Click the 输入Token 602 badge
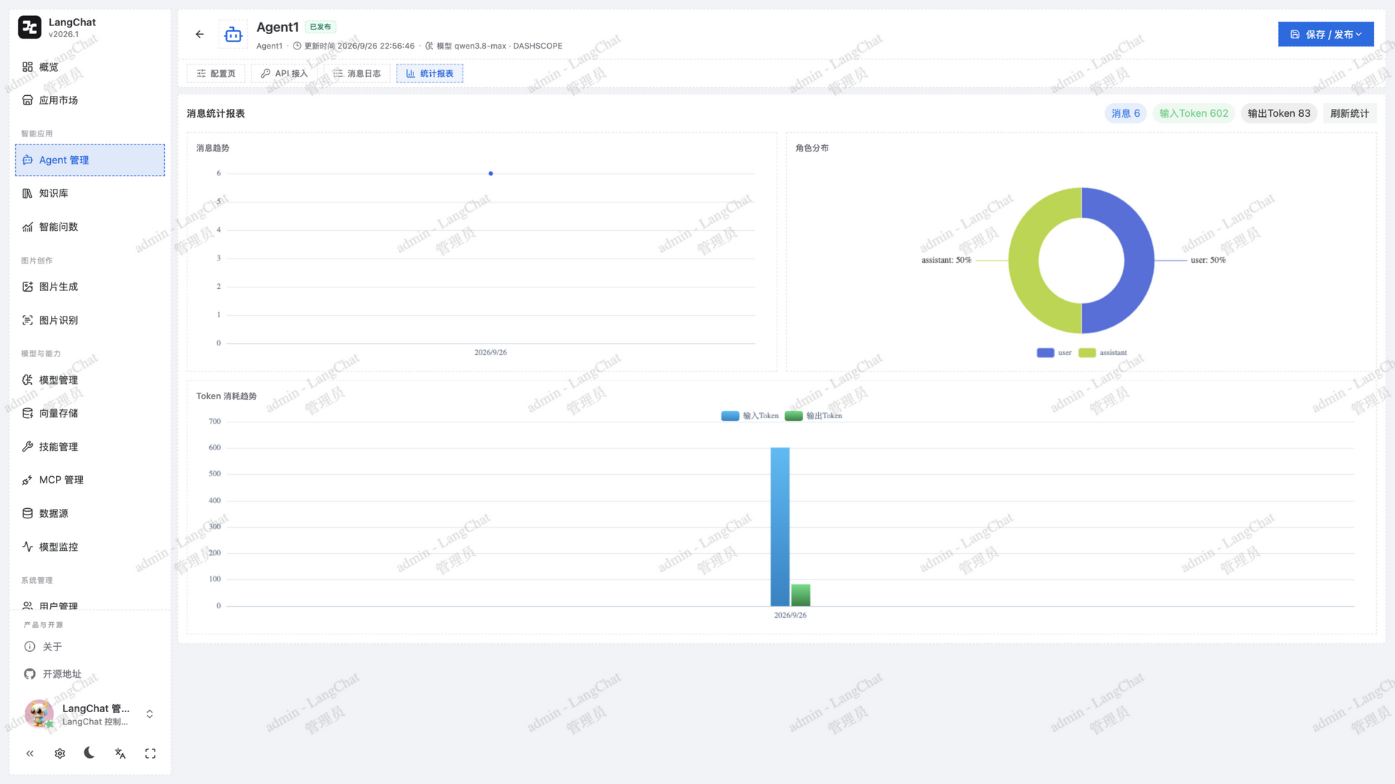The image size is (1395, 784). pyautogui.click(x=1193, y=113)
